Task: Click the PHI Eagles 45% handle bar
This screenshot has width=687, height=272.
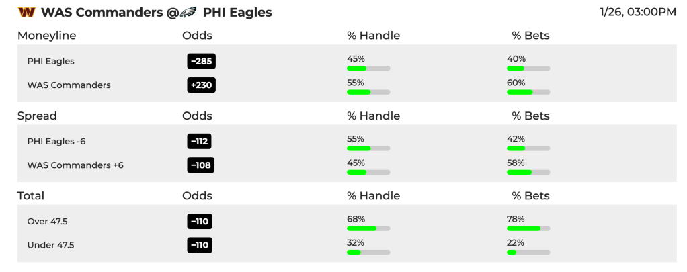Action: tap(368, 69)
